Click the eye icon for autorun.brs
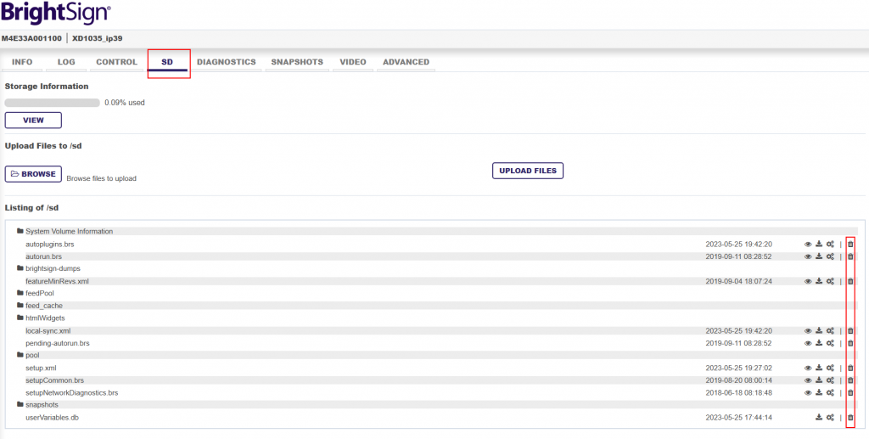The width and height of the screenshot is (869, 439). [808, 256]
